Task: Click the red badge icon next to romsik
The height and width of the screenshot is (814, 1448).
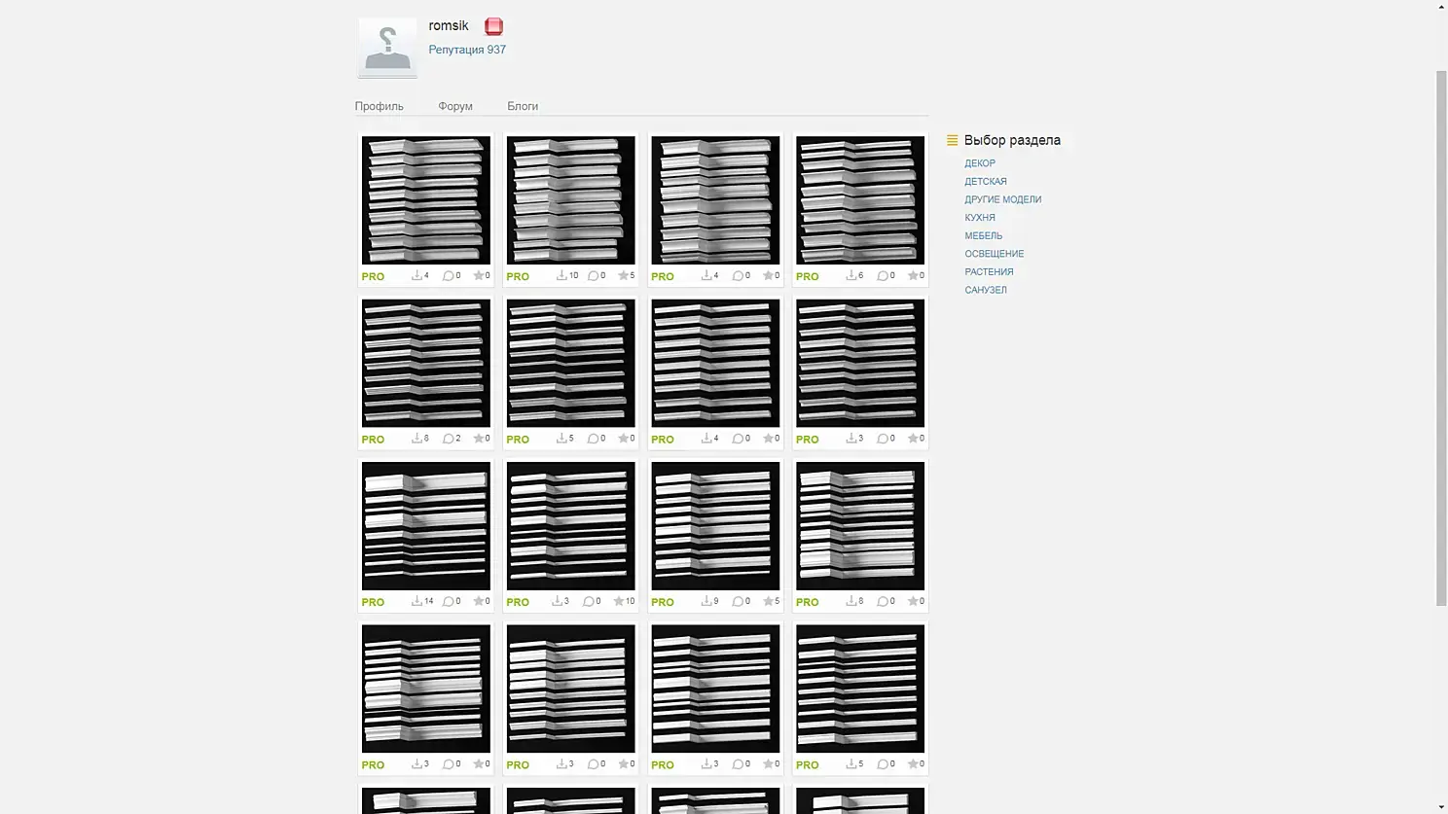Action: (x=493, y=26)
